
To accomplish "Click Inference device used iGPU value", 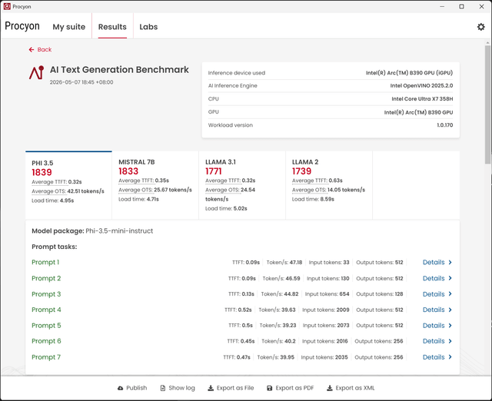I will click(409, 73).
